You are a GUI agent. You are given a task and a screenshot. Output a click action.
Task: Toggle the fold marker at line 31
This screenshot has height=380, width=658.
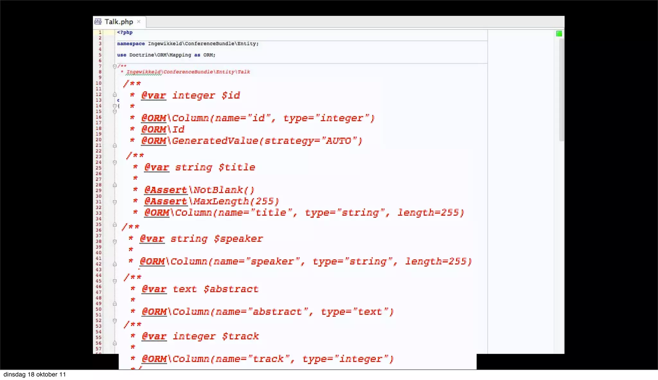pos(115,202)
